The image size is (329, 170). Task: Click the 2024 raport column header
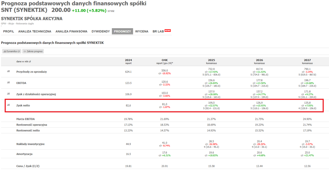[128, 61]
